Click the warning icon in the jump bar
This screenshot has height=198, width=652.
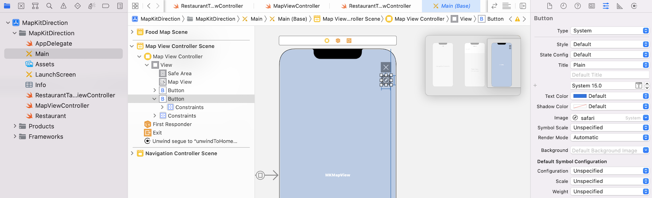(x=517, y=19)
